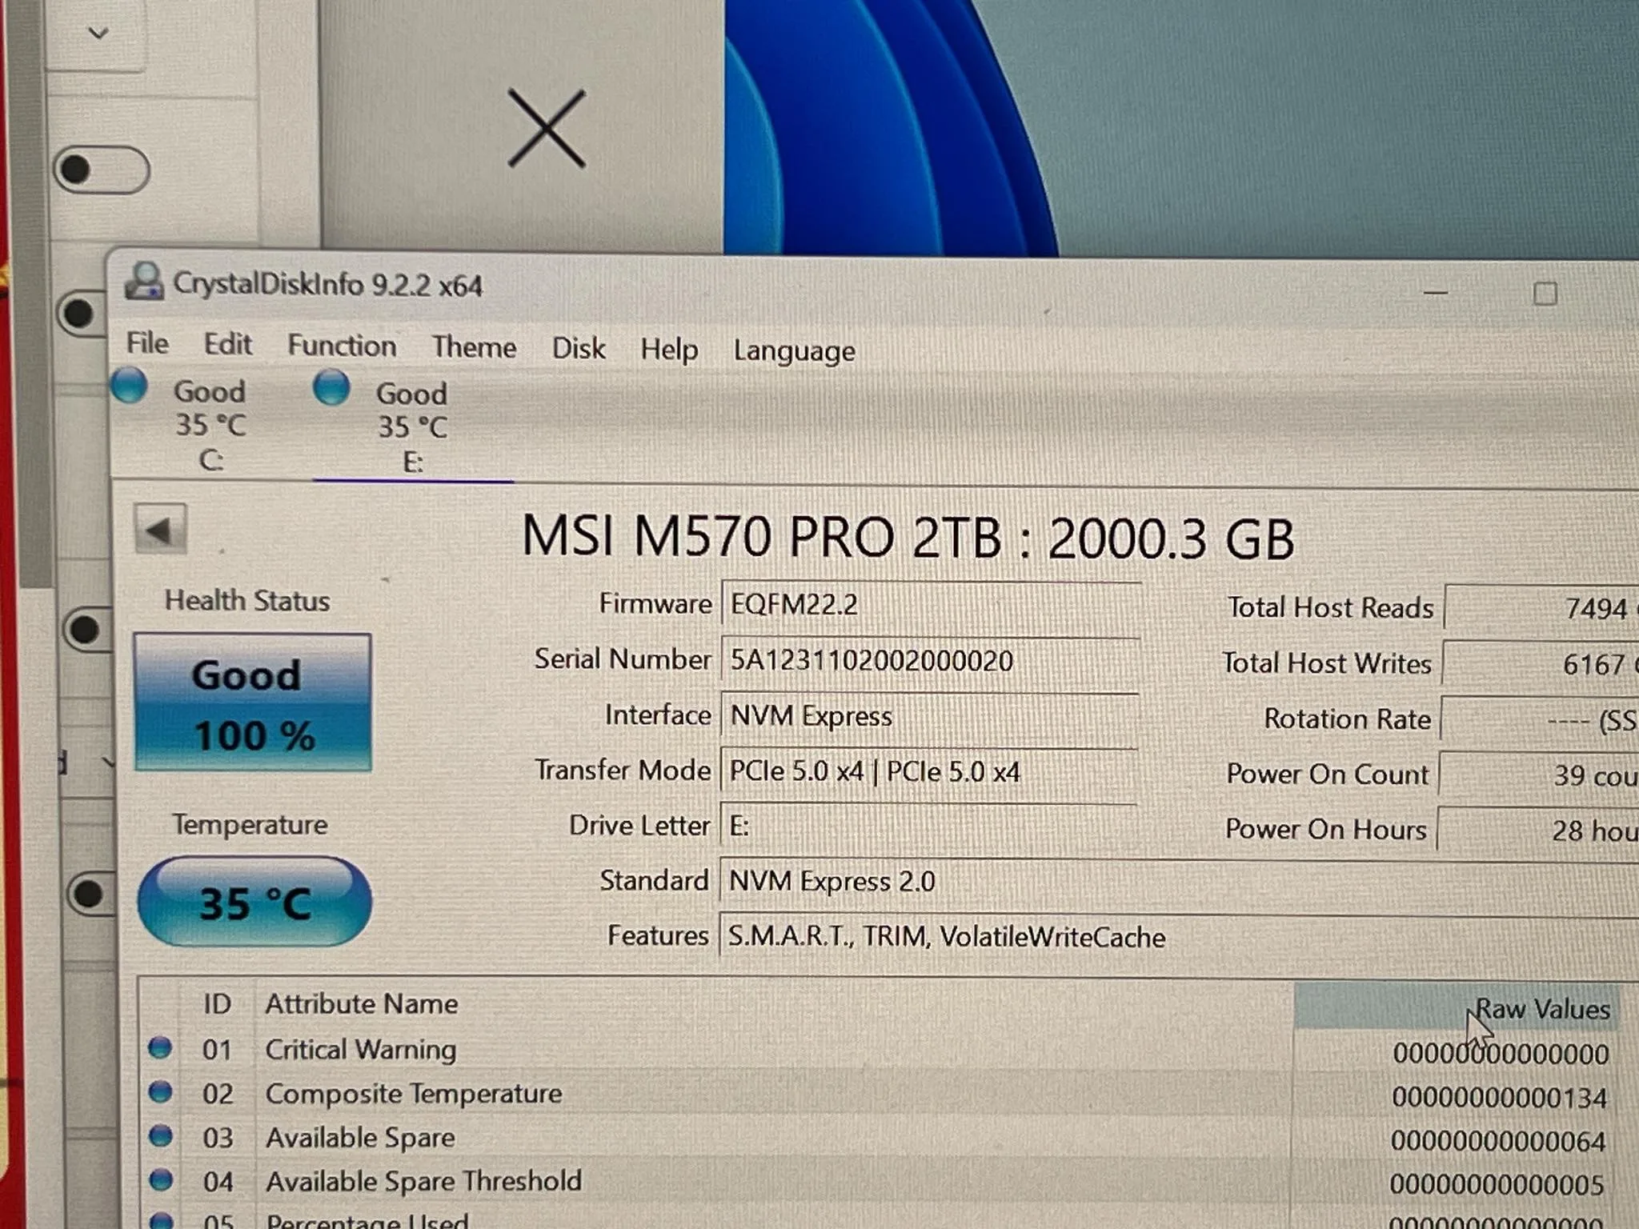
Task: Click Critical Warning attribute status dot
Action: [x=160, y=1047]
